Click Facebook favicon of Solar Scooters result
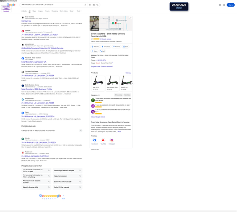Screen dimensions: 238x212 23,58
